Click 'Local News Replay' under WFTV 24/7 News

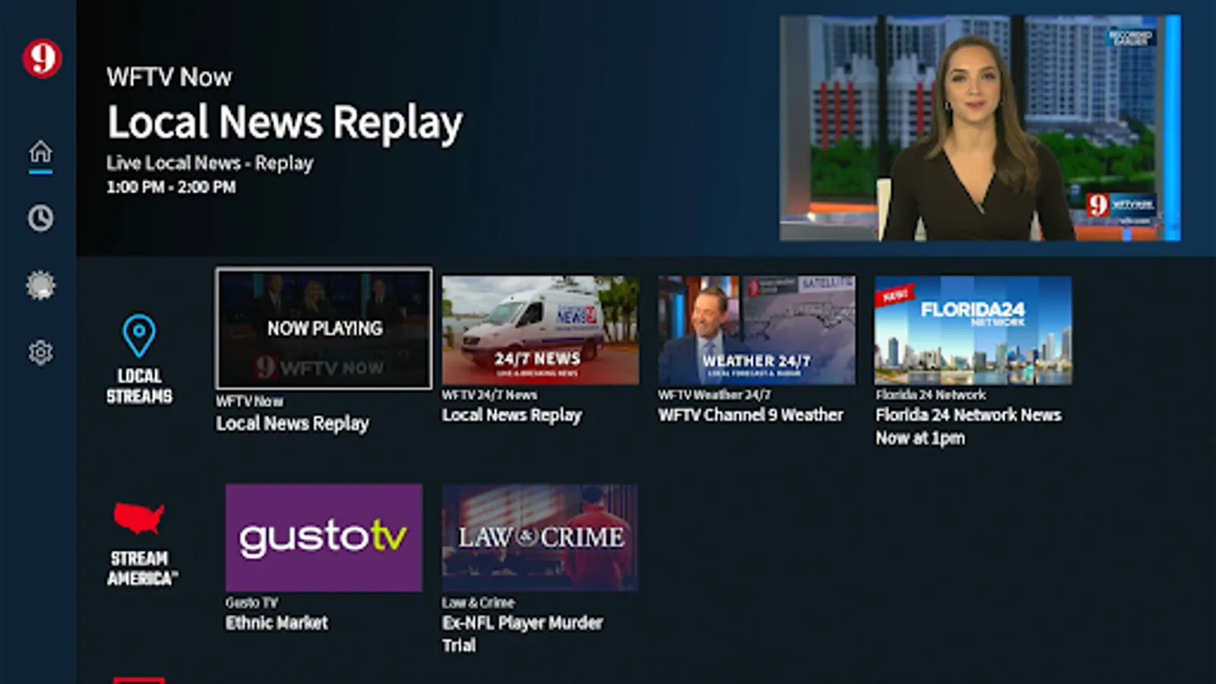511,415
